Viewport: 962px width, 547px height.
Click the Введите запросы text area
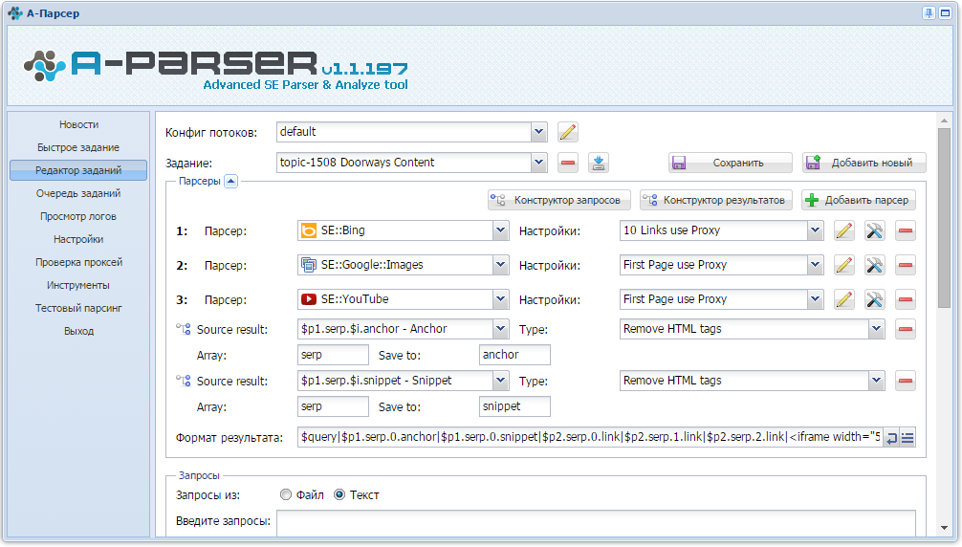click(x=596, y=523)
